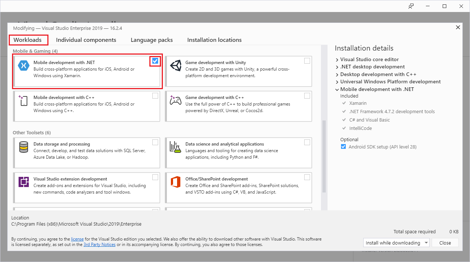Click the database icon for Data storage

tap(24, 147)
